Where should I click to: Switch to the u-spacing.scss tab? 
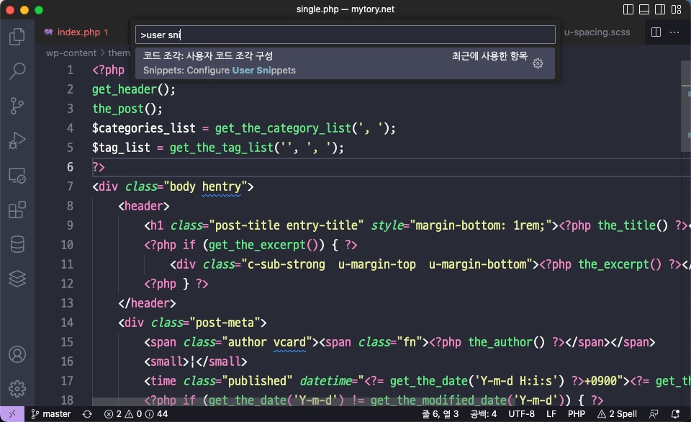point(597,32)
